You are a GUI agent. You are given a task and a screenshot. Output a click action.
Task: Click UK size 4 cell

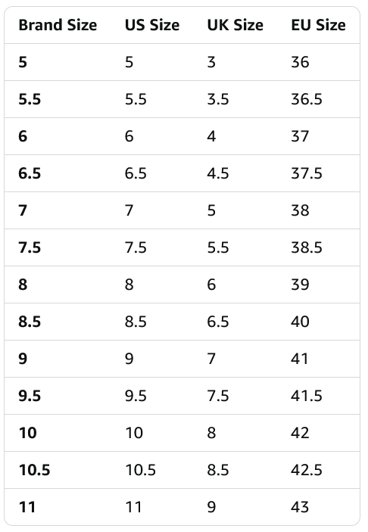click(x=211, y=136)
